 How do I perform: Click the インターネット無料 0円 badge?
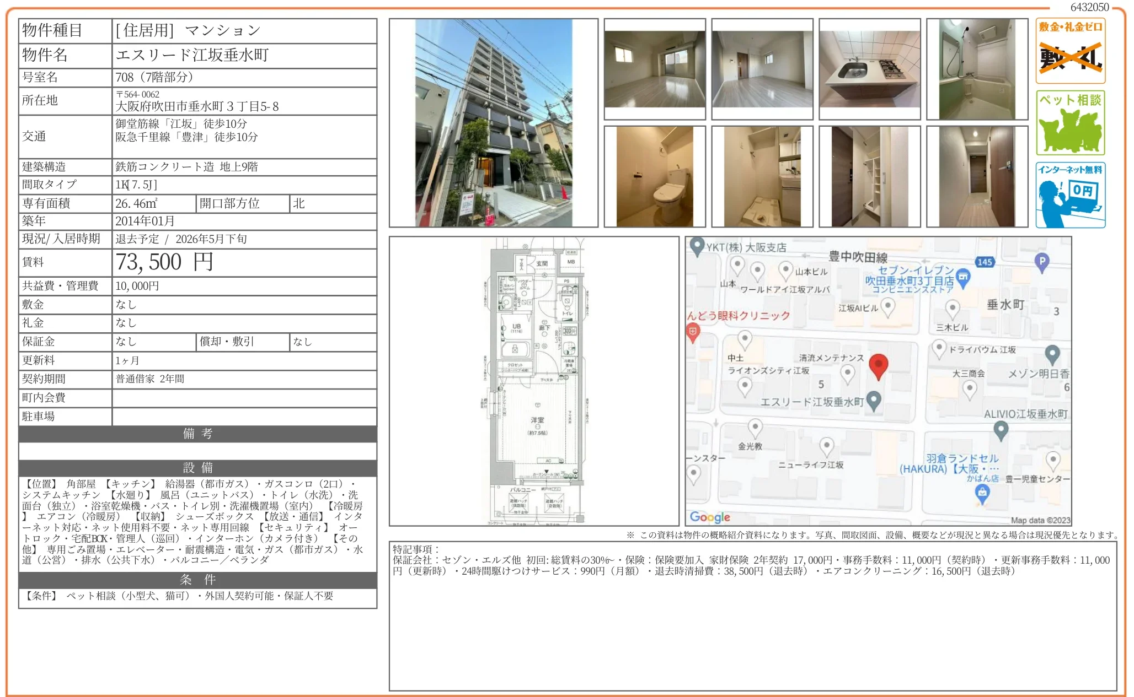1070,196
